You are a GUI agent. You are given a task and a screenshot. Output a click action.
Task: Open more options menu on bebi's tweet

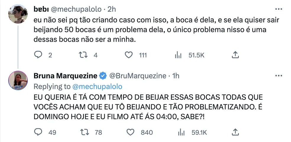point(279,9)
